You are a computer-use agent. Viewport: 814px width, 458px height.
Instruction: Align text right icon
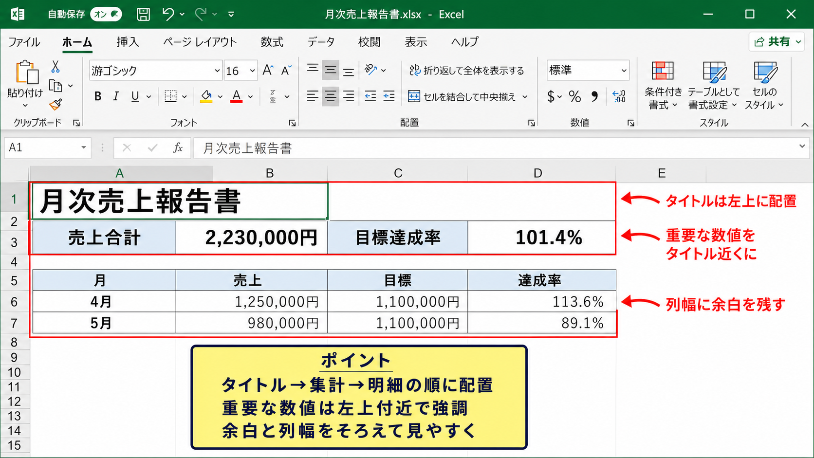click(x=349, y=96)
